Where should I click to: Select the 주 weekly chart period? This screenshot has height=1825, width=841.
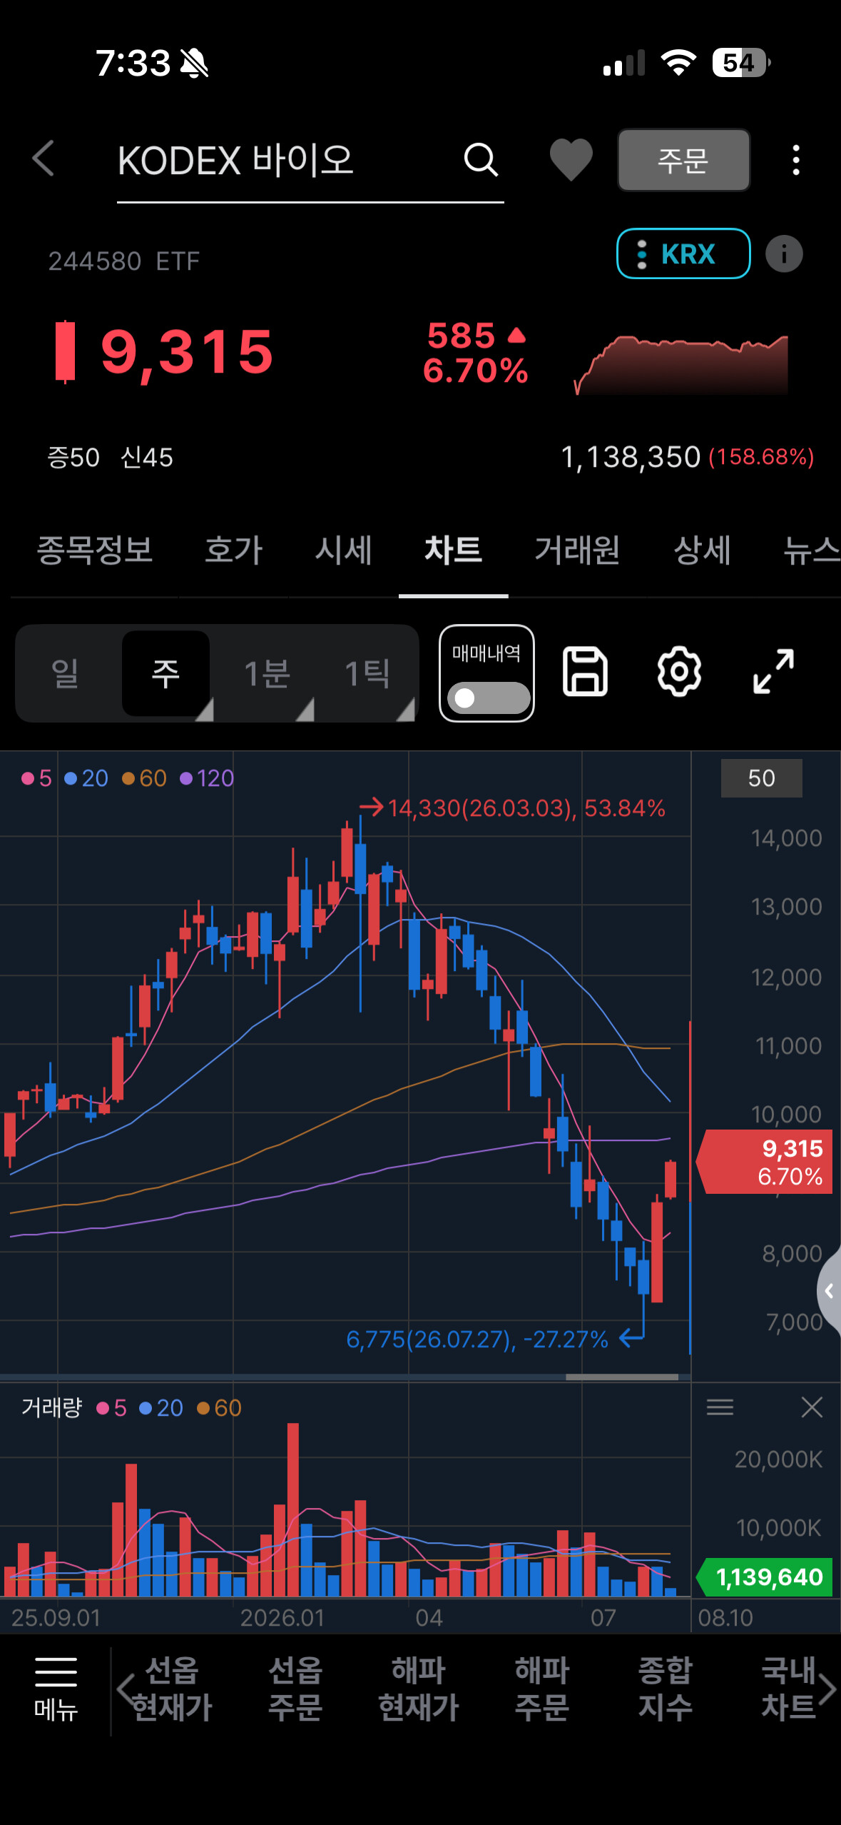(x=166, y=673)
